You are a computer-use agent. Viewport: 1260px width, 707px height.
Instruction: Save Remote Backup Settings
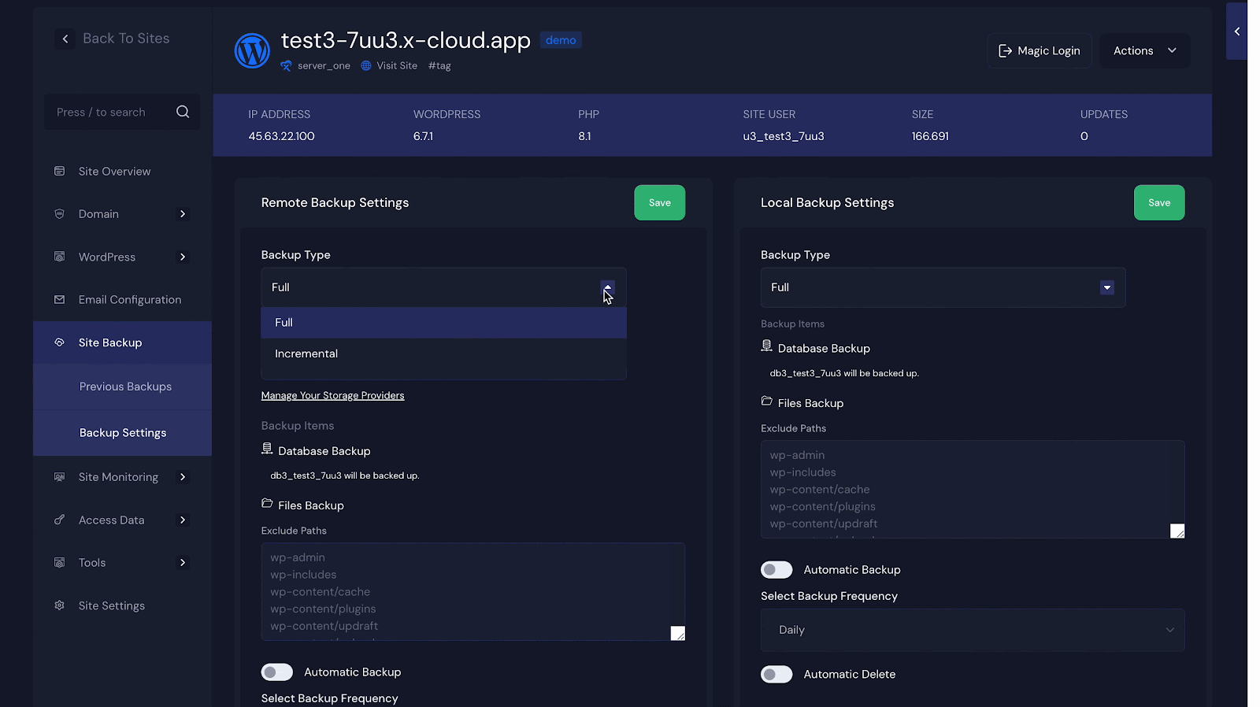click(660, 202)
